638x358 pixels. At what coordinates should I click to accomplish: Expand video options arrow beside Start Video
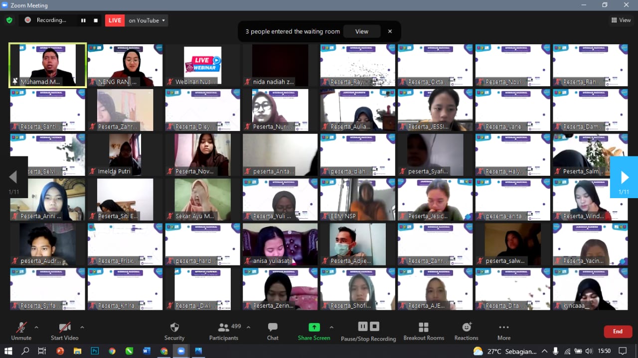tap(82, 327)
